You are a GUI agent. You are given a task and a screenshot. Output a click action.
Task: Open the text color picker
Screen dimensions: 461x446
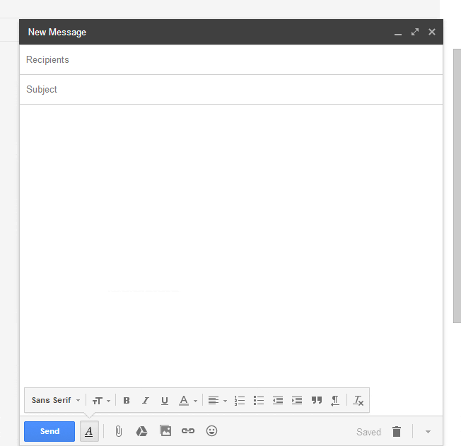tap(187, 401)
